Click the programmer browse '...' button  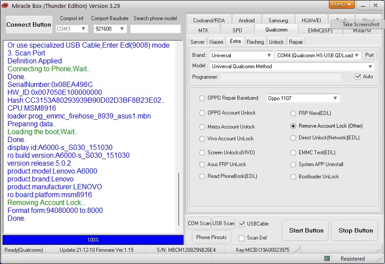(347, 77)
